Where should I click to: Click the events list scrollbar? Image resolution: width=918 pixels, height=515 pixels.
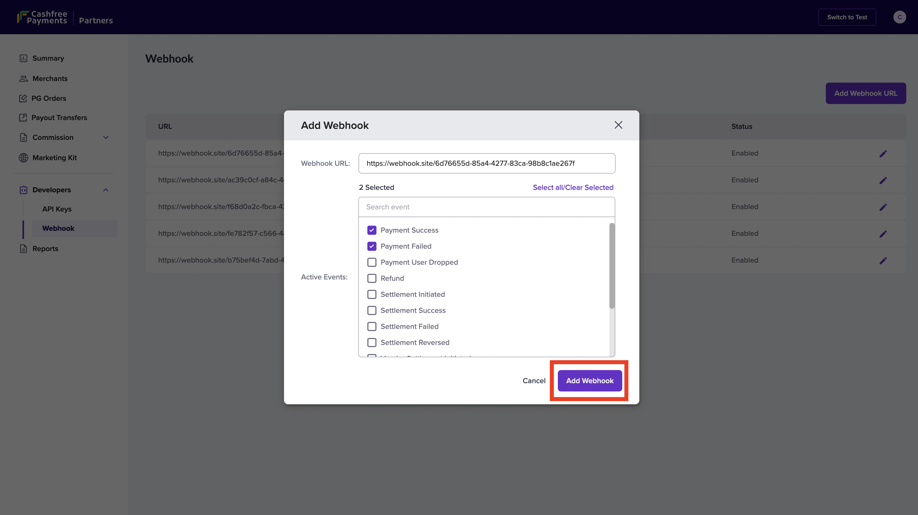(x=612, y=266)
